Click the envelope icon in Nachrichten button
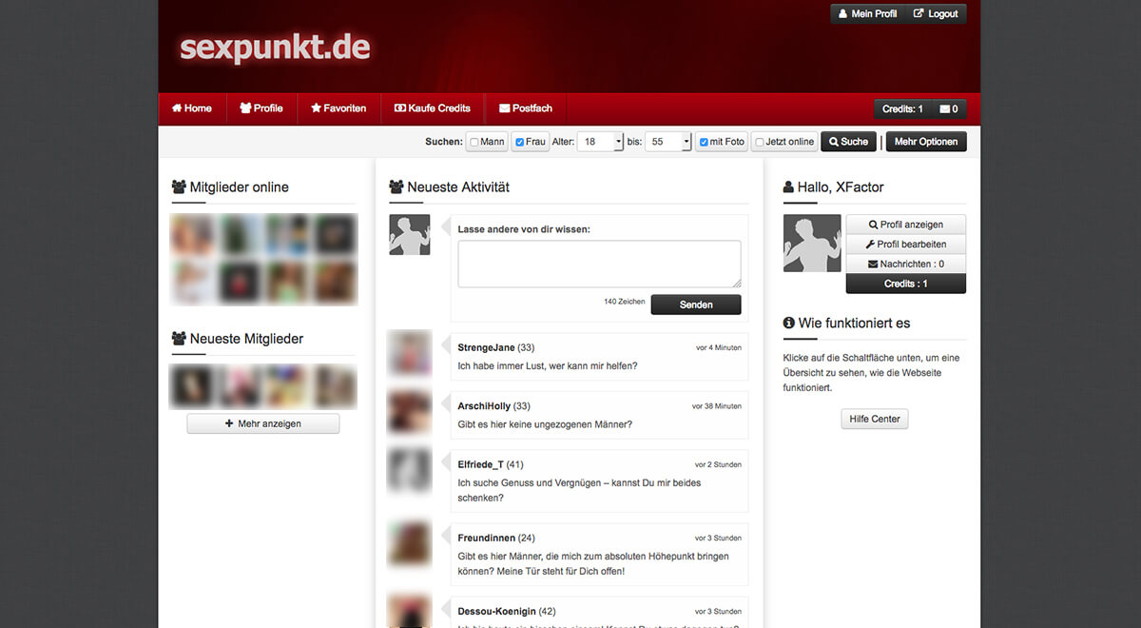Screen dimensions: 1141x628 click(873, 264)
